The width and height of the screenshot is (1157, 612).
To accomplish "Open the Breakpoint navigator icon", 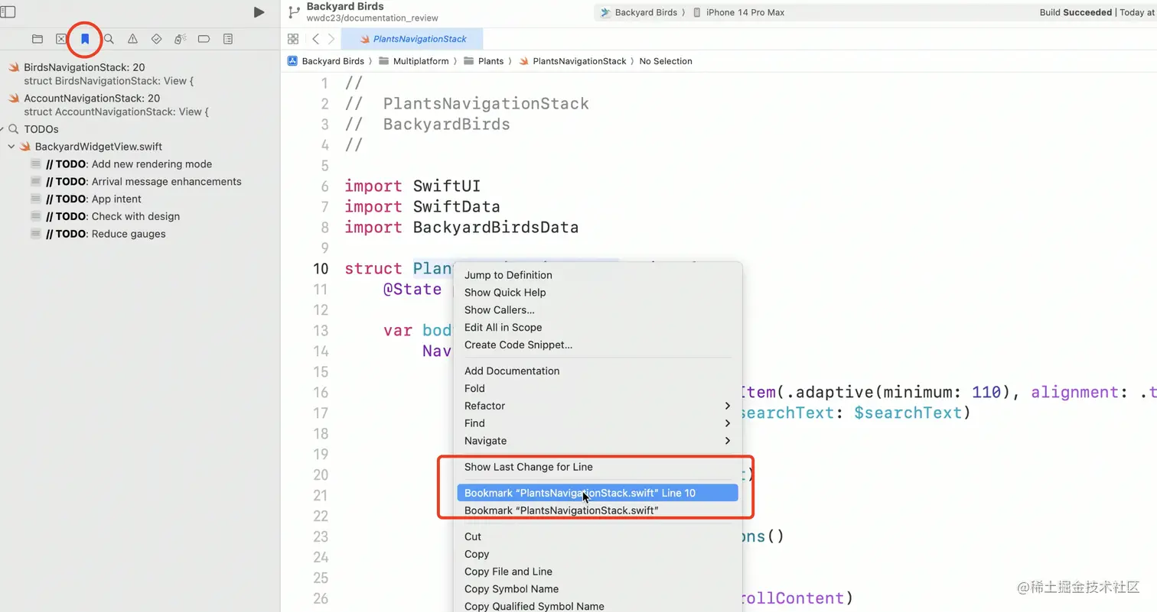I will point(204,39).
